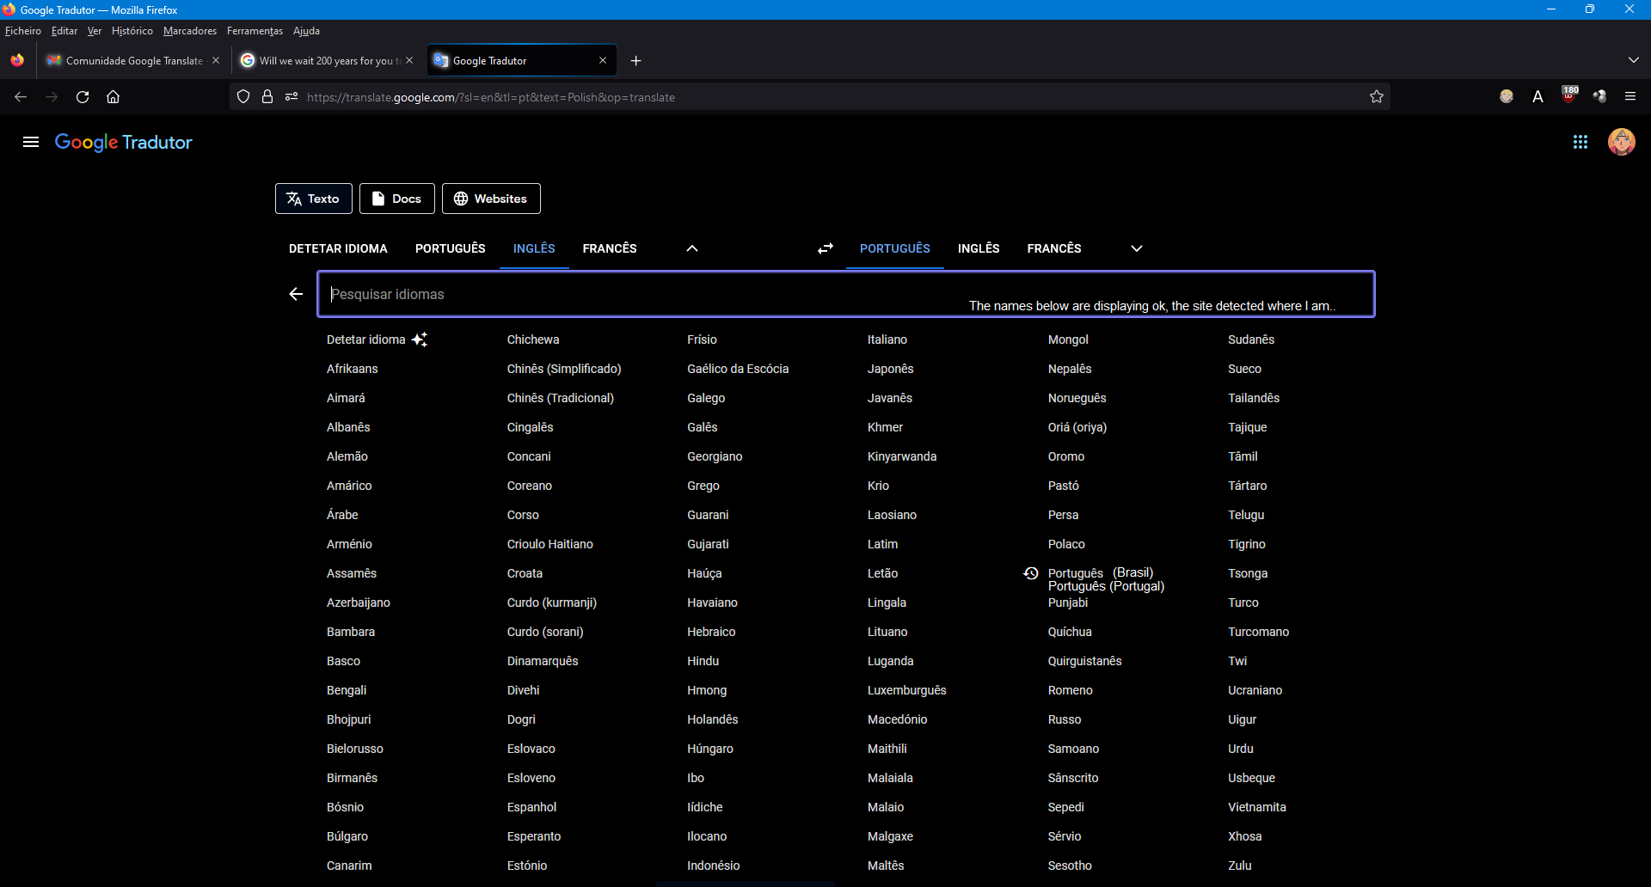Reload the current page
Viewport: 1651px width, 887px height.
click(x=83, y=97)
